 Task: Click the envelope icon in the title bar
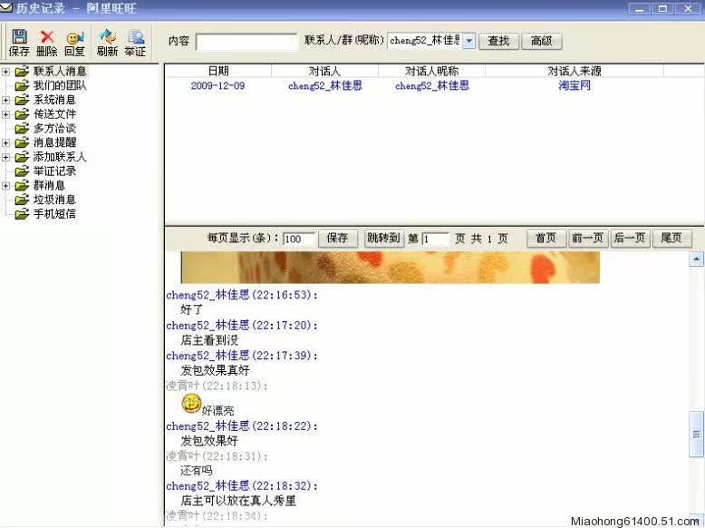coord(6,7)
